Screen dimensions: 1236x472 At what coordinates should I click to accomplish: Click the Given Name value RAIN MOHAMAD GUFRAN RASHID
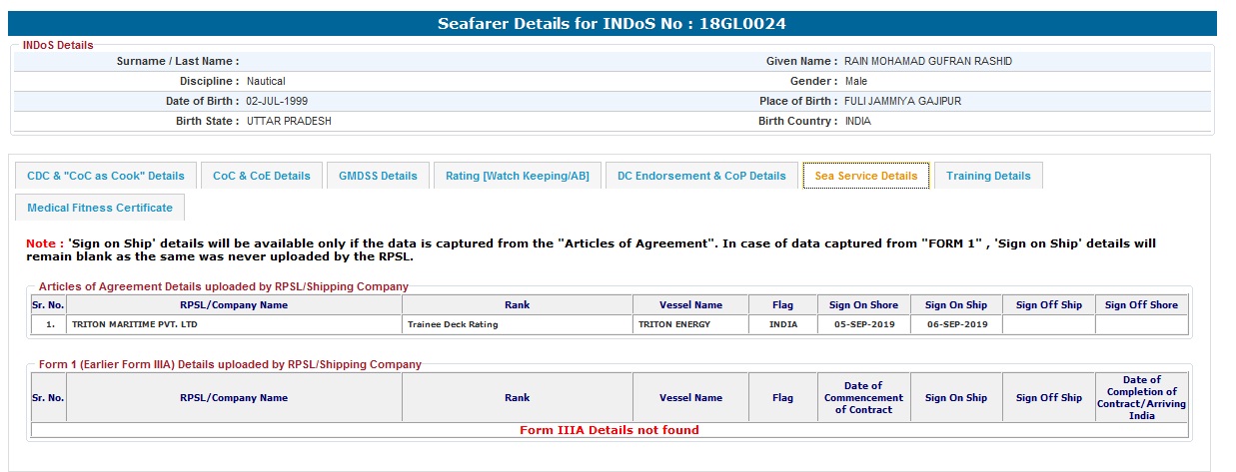928,62
